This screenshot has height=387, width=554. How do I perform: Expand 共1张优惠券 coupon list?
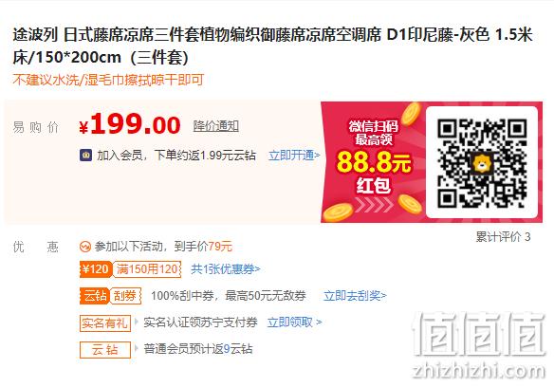[226, 269]
